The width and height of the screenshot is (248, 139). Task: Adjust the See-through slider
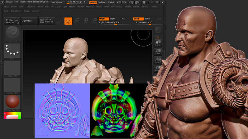click(x=77, y=2)
